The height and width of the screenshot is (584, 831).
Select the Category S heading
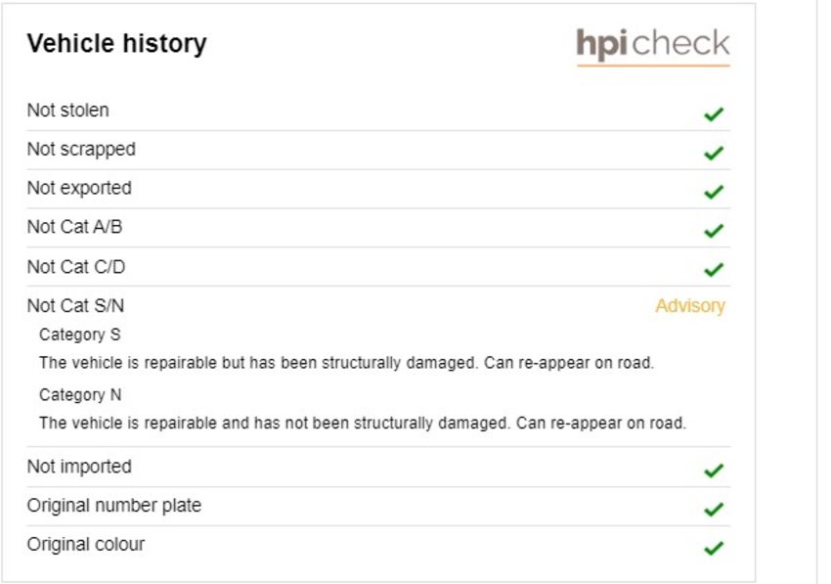(80, 336)
